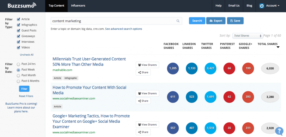Click the Uncheck All link
286x137 pixels.
(x=27, y=55)
